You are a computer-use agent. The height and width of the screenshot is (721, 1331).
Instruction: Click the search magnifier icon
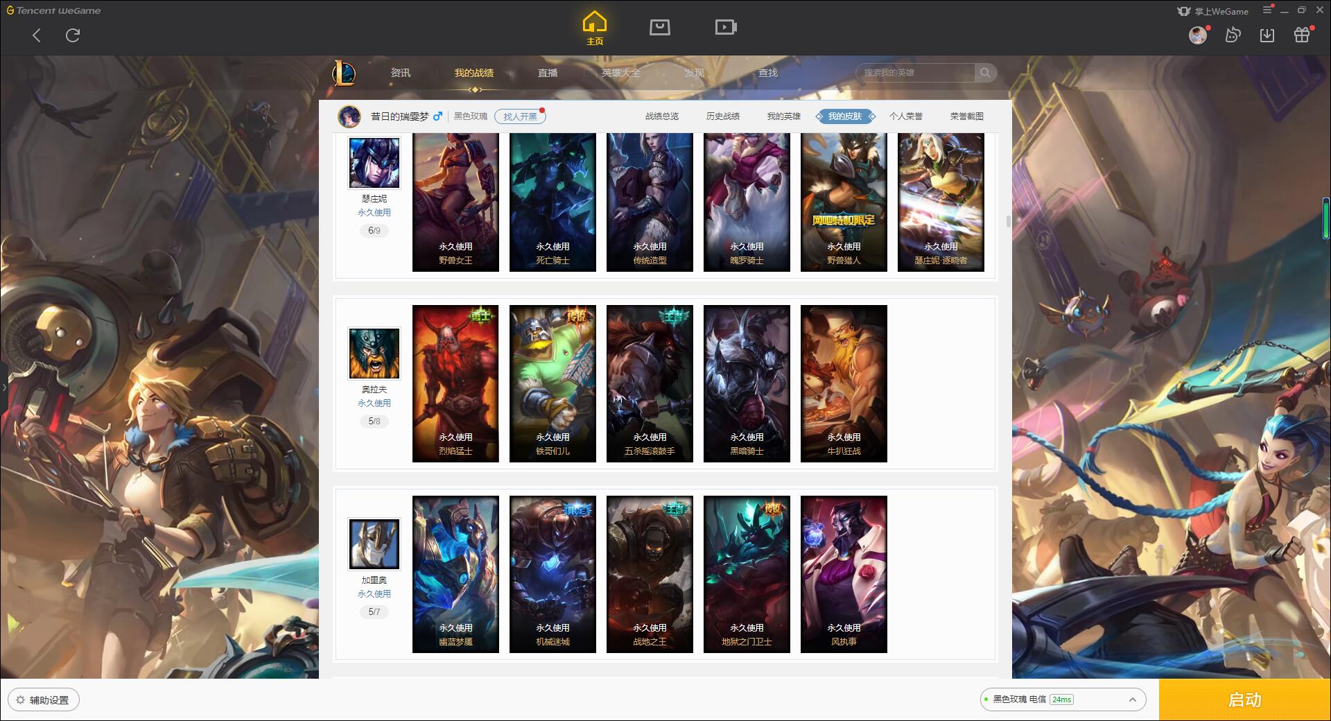coord(985,72)
